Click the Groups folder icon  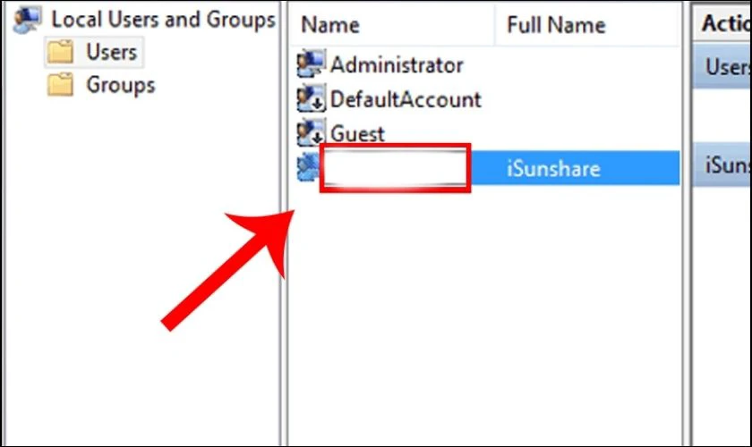[61, 84]
